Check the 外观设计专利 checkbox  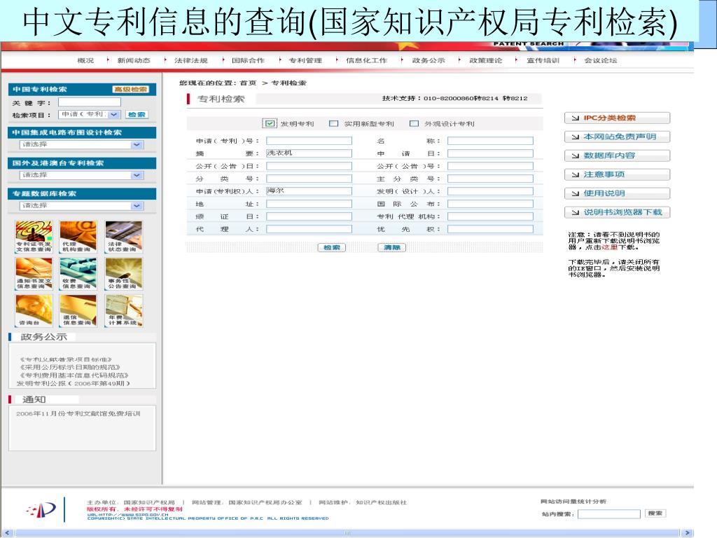point(415,123)
